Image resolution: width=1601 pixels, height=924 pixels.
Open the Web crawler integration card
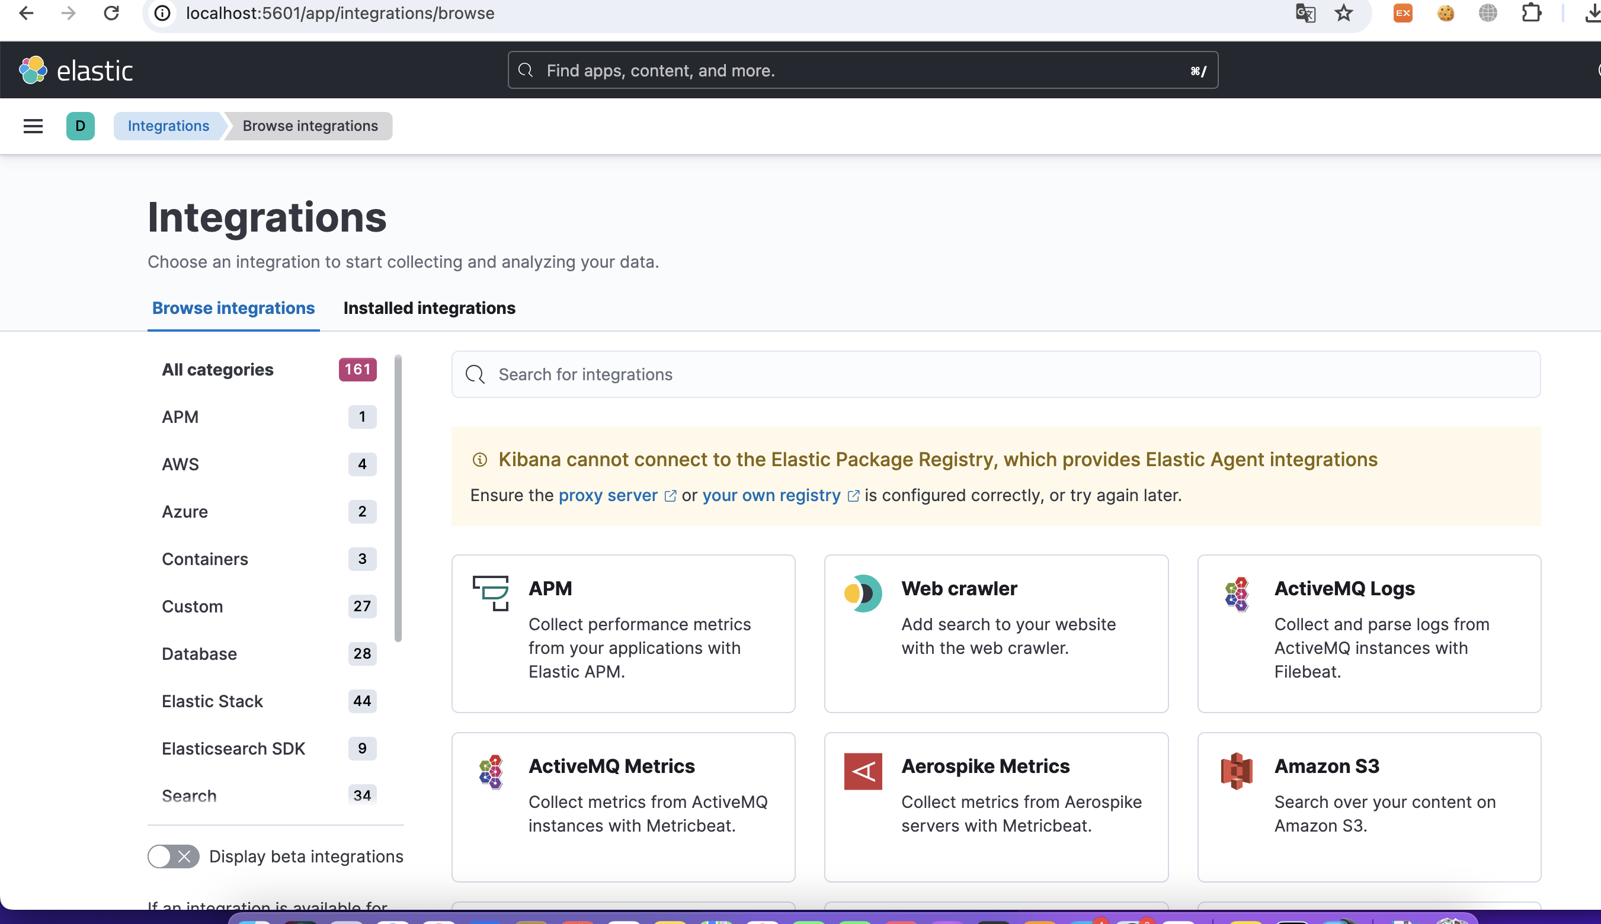[996, 634]
